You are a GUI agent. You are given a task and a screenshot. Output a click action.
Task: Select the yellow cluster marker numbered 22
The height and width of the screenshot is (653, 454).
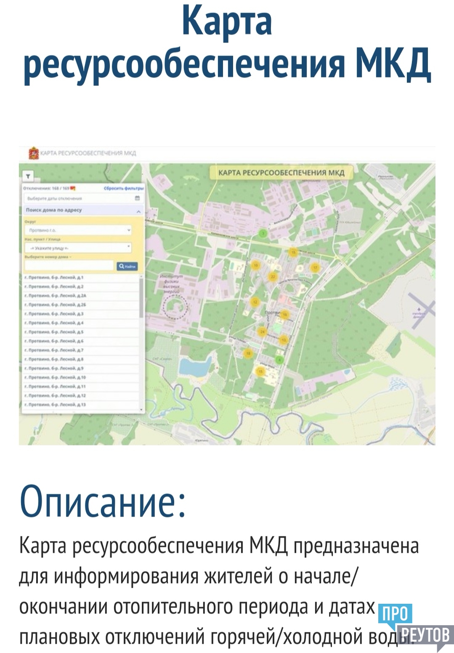[273, 277]
